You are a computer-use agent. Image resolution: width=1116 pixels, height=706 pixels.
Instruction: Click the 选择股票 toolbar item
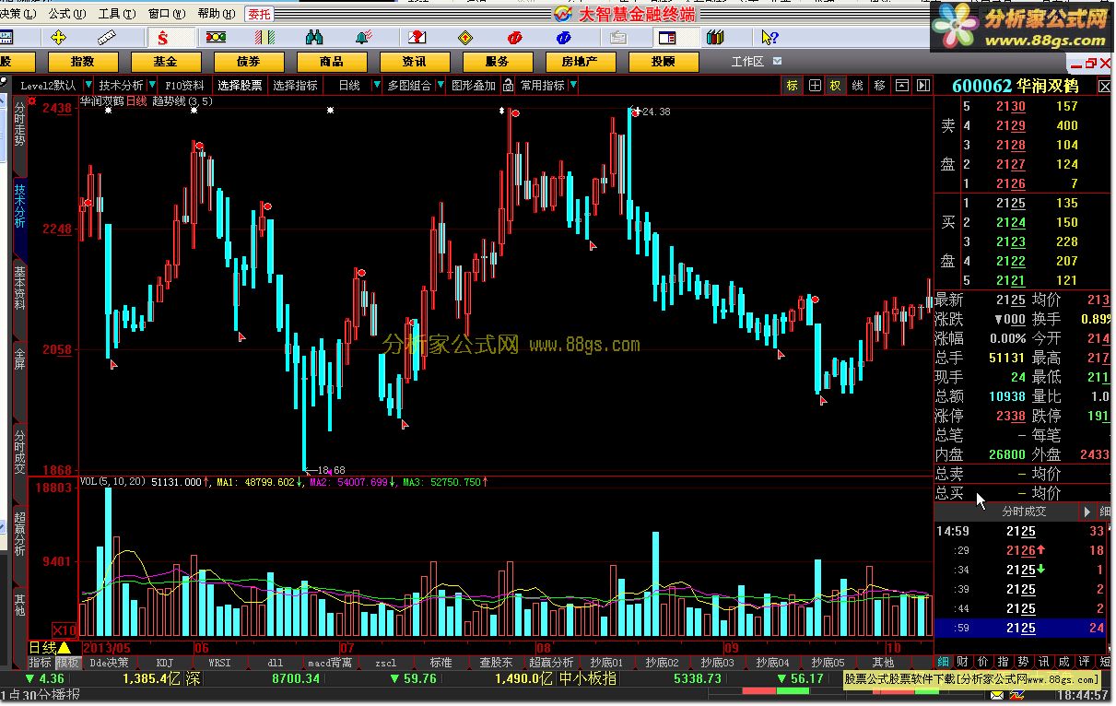tap(240, 85)
